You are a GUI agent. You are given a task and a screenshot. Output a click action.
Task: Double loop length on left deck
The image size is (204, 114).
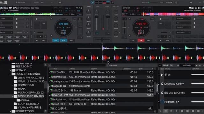(45, 36)
